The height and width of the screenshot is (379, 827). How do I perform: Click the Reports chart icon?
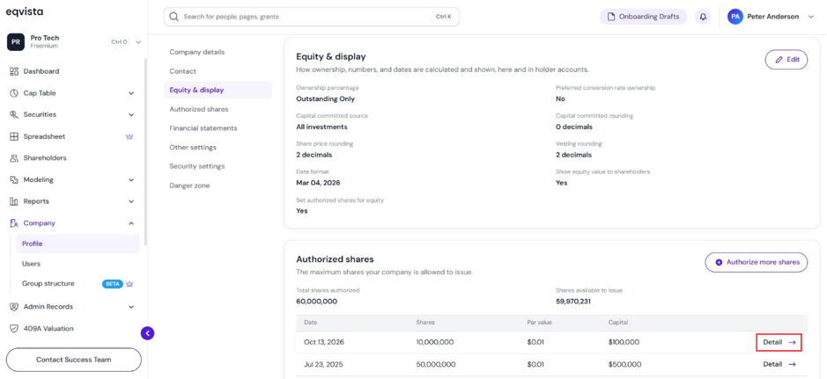pos(14,201)
